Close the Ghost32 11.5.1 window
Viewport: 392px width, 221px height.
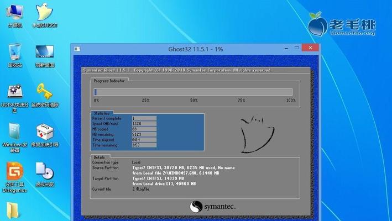pyautogui.click(x=310, y=48)
